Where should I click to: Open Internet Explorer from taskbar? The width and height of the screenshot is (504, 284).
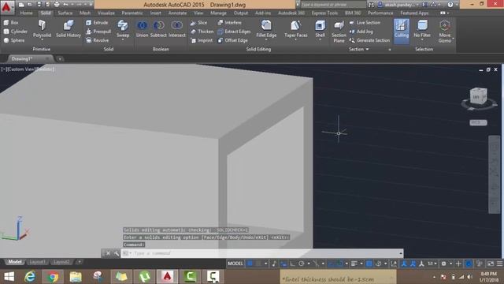(x=30, y=277)
